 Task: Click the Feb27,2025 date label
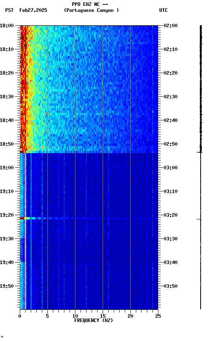[x=33, y=10]
